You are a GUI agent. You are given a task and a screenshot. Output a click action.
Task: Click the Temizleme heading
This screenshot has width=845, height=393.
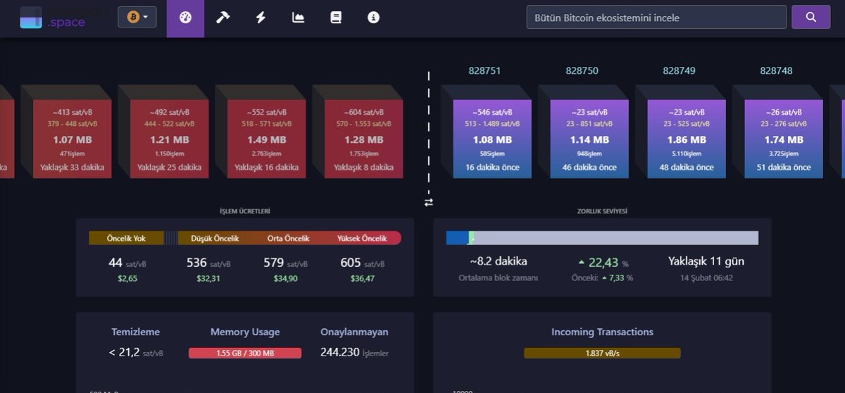[136, 332]
